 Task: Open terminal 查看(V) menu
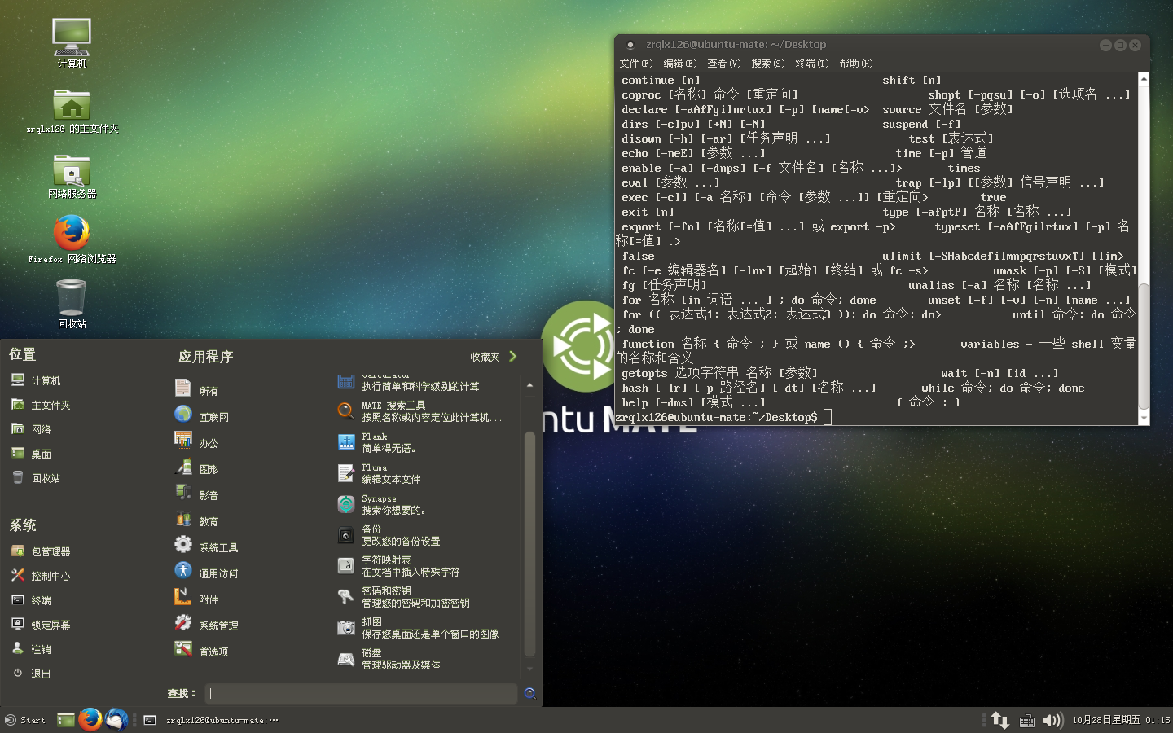click(x=724, y=64)
